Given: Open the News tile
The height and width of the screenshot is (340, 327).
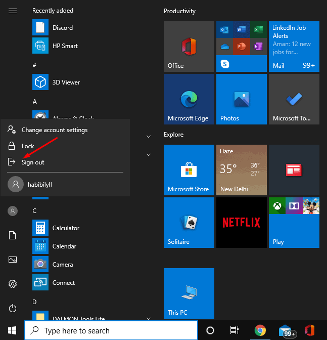Looking at the screenshot, I should 294,170.
